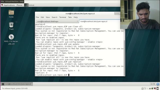160x90 pixels.
Task: Open the Places menu
Action: point(19,5)
